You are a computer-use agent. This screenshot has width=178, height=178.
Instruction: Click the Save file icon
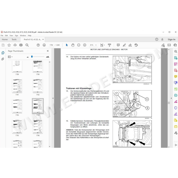tap(3, 45)
